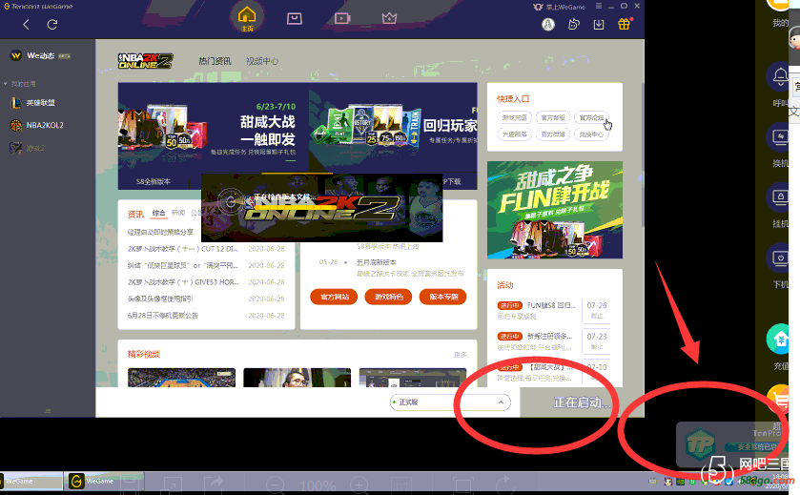Image resolution: width=800 pixels, height=495 pixels.
Task: Open news 6月28日不停机更新公告
Action: 163,316
